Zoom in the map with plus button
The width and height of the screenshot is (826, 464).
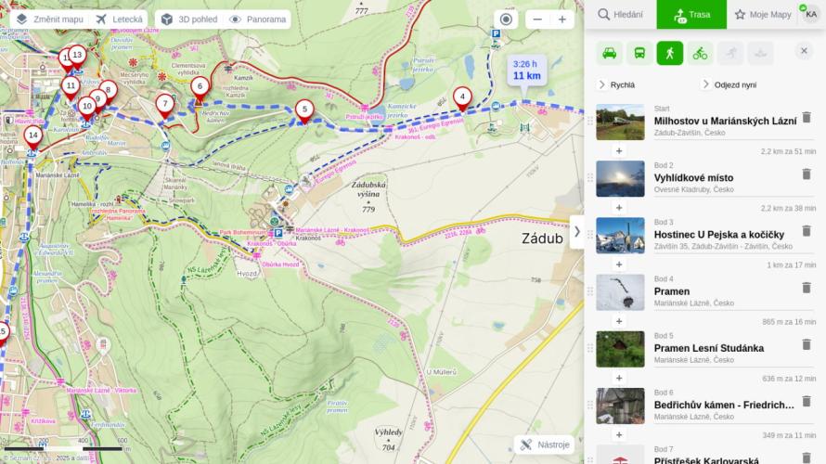pos(561,19)
